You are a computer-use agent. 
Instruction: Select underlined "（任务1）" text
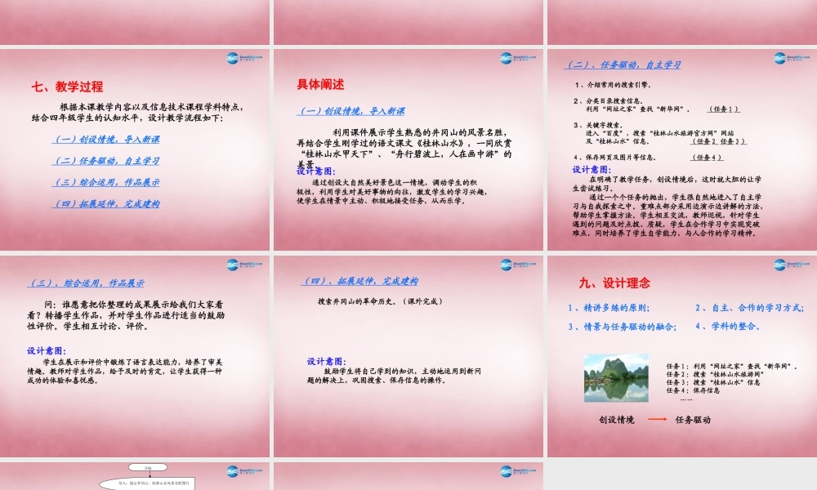click(724, 109)
